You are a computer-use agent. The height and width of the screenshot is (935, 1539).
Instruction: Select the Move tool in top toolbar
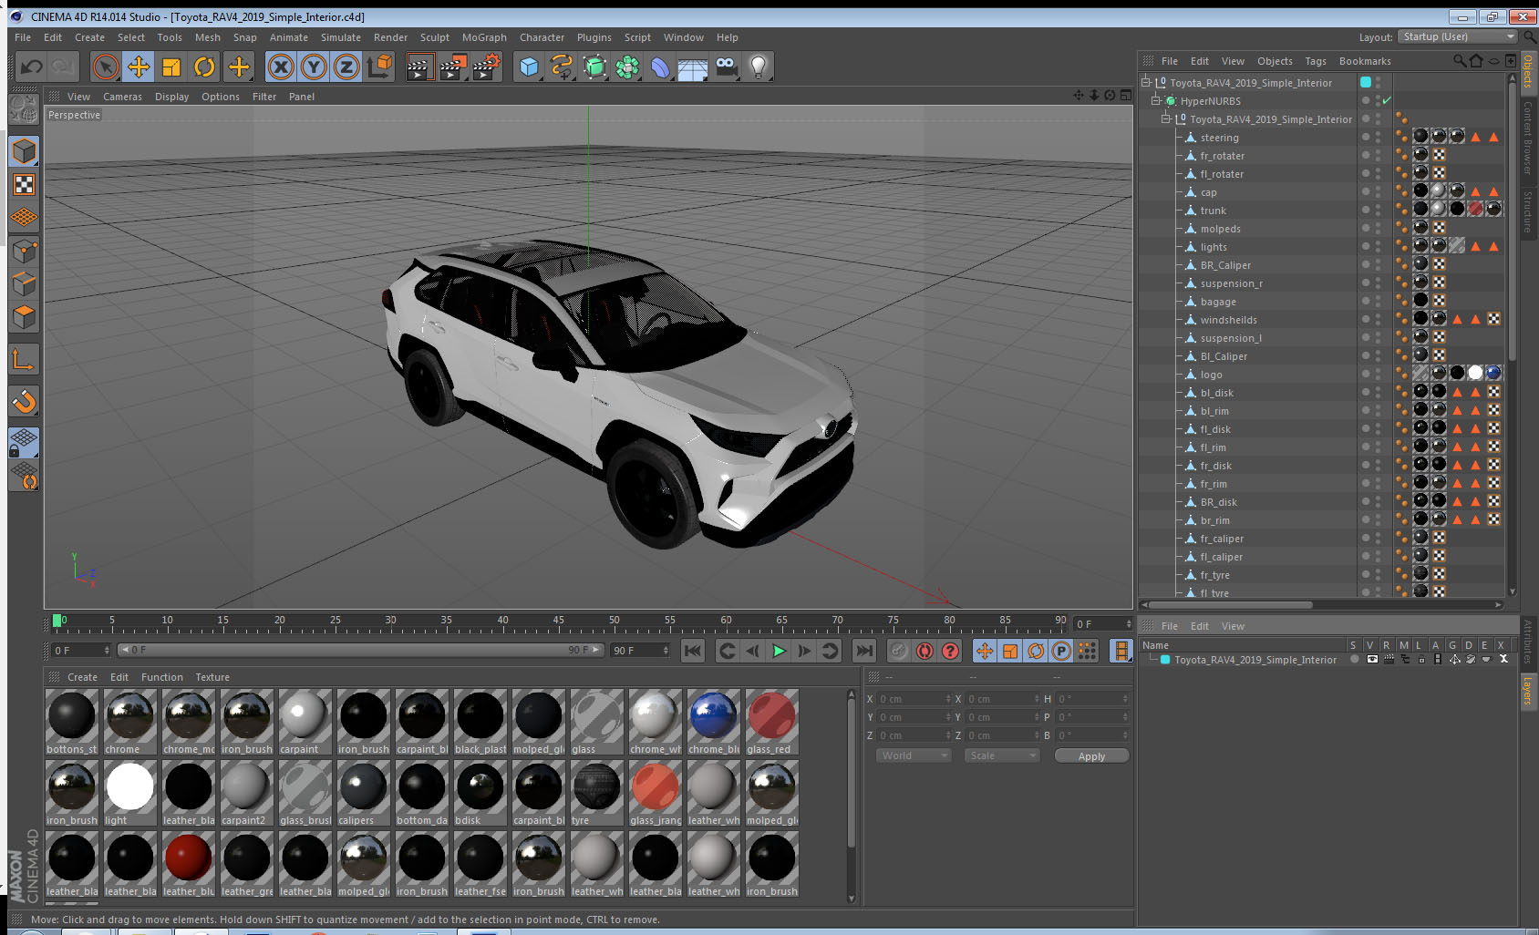pyautogui.click(x=139, y=67)
